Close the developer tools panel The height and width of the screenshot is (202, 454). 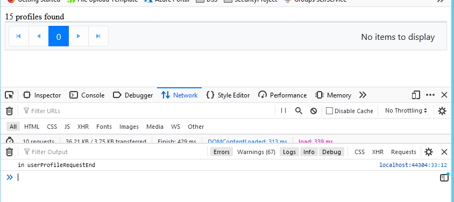[444, 95]
